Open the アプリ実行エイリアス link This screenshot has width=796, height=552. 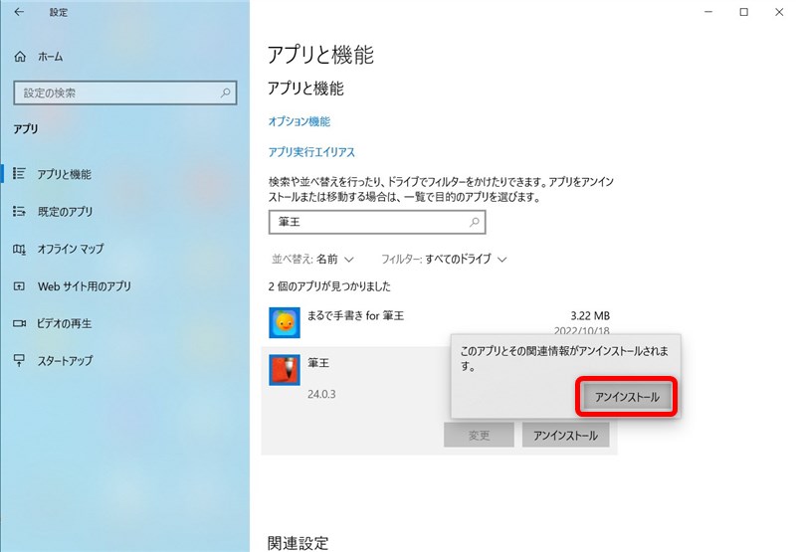311,152
